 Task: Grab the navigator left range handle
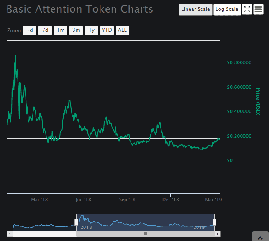[76, 222]
